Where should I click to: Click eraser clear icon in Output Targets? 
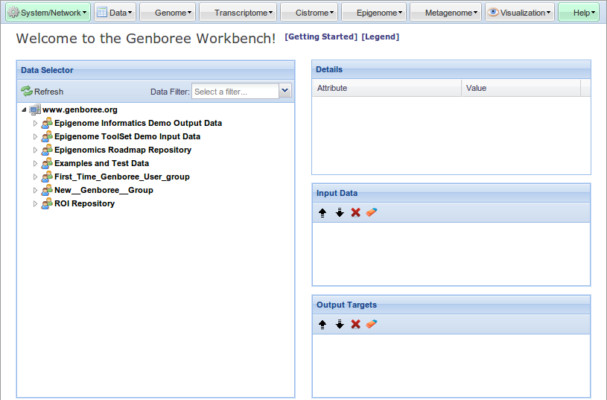click(x=372, y=324)
